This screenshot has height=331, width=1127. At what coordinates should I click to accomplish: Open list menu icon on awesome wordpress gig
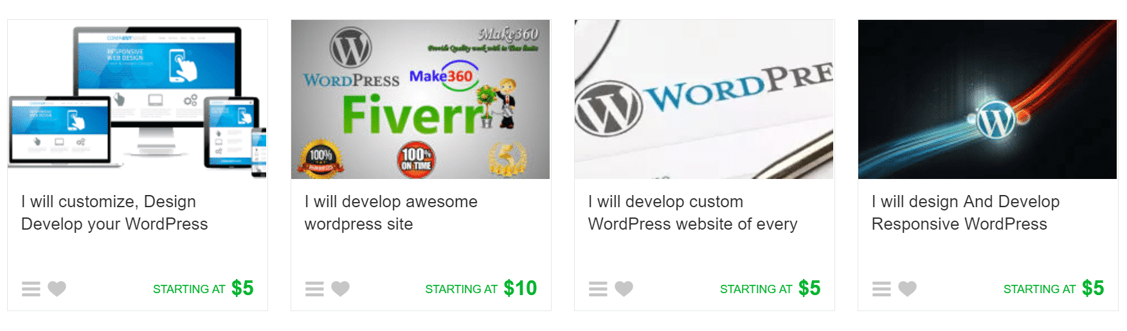coord(314,289)
